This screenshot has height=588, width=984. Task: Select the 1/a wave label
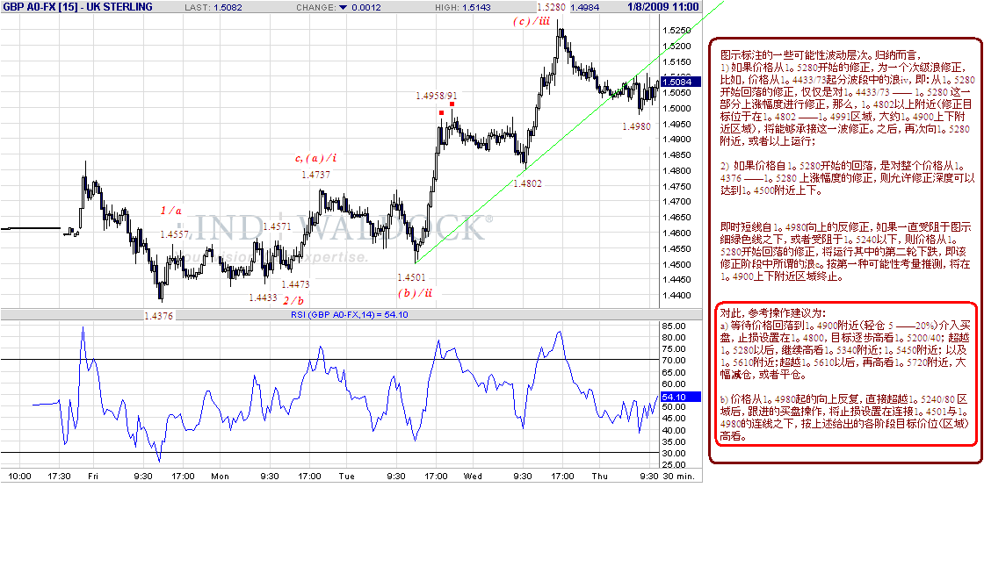click(x=170, y=211)
